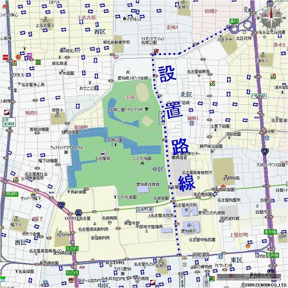
Task: Click the 北区 ward name label
Action: (x=186, y=94)
